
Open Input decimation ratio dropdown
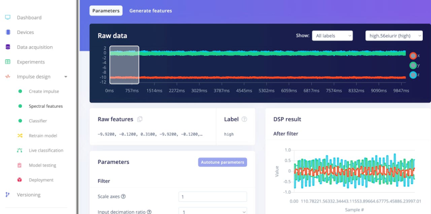coord(213,211)
